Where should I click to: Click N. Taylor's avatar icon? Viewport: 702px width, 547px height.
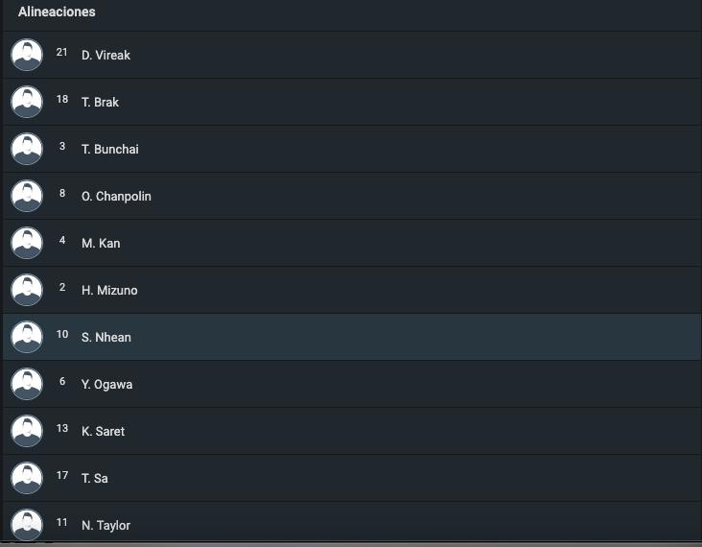click(x=27, y=524)
